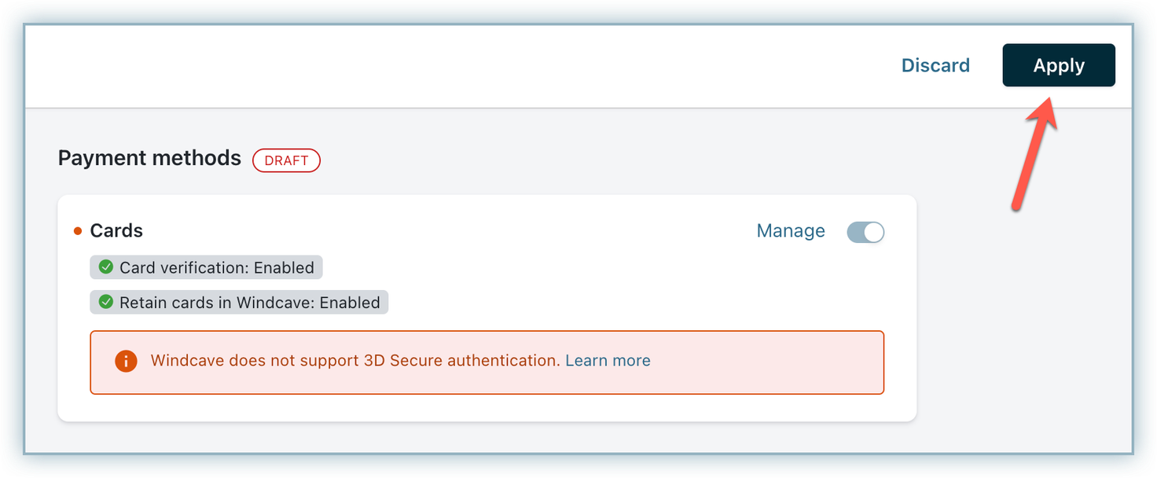Click the Retain cards in Windcave label text
The width and height of the screenshot is (1157, 478).
click(217, 303)
